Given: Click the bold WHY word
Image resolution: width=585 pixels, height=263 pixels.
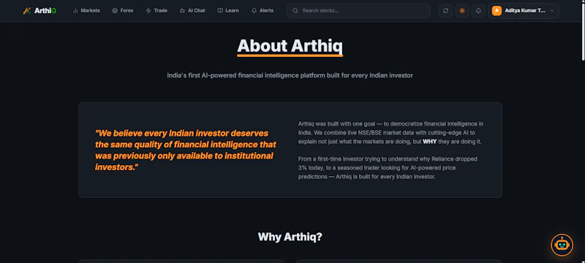Looking at the screenshot, I should [x=429, y=142].
